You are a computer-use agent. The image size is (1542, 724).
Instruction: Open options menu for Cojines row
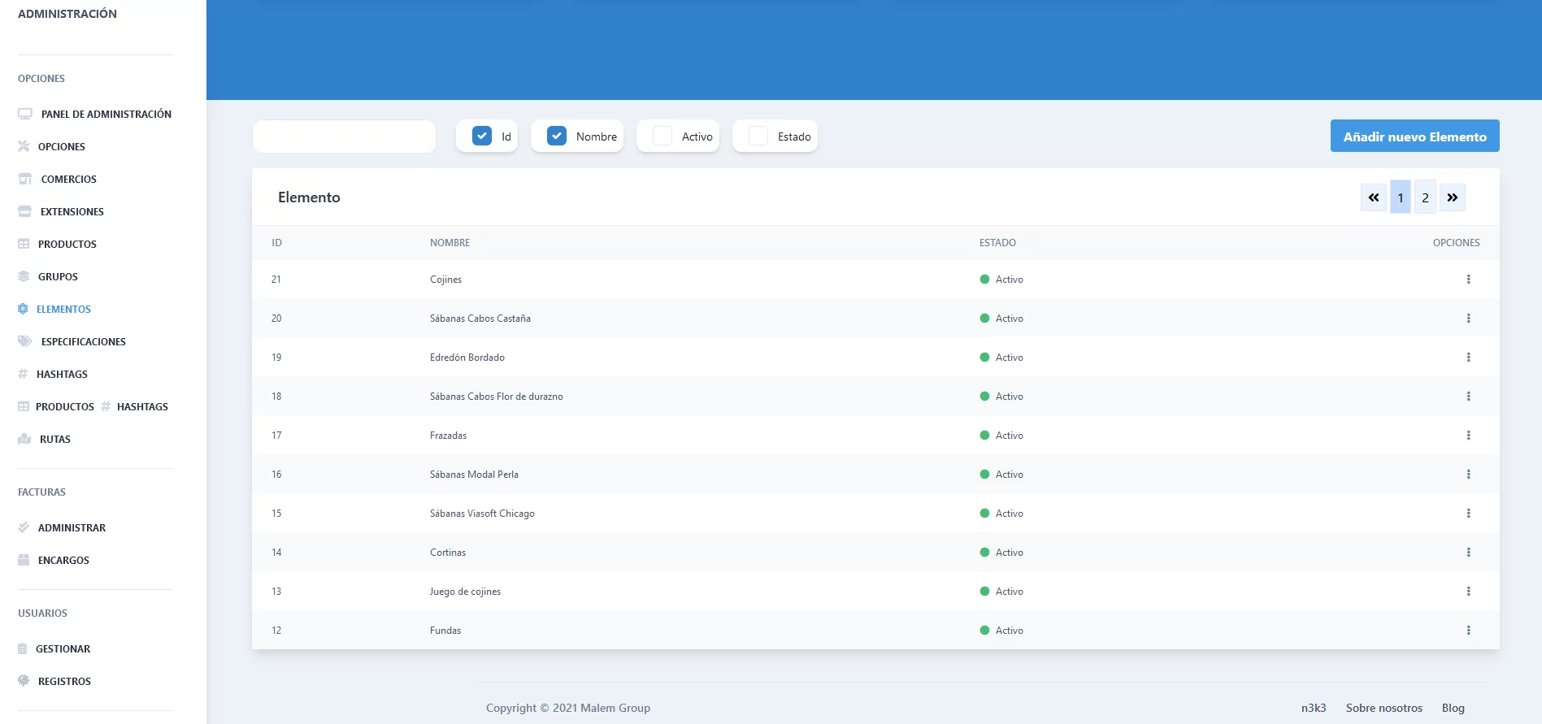1468,280
